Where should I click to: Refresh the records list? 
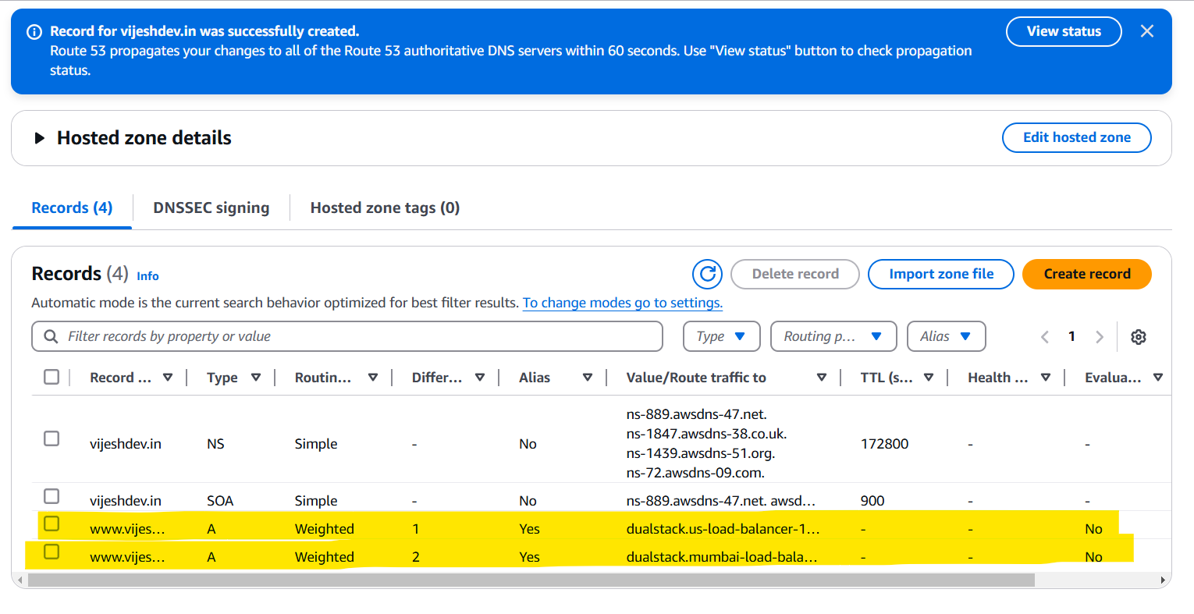pyautogui.click(x=706, y=274)
